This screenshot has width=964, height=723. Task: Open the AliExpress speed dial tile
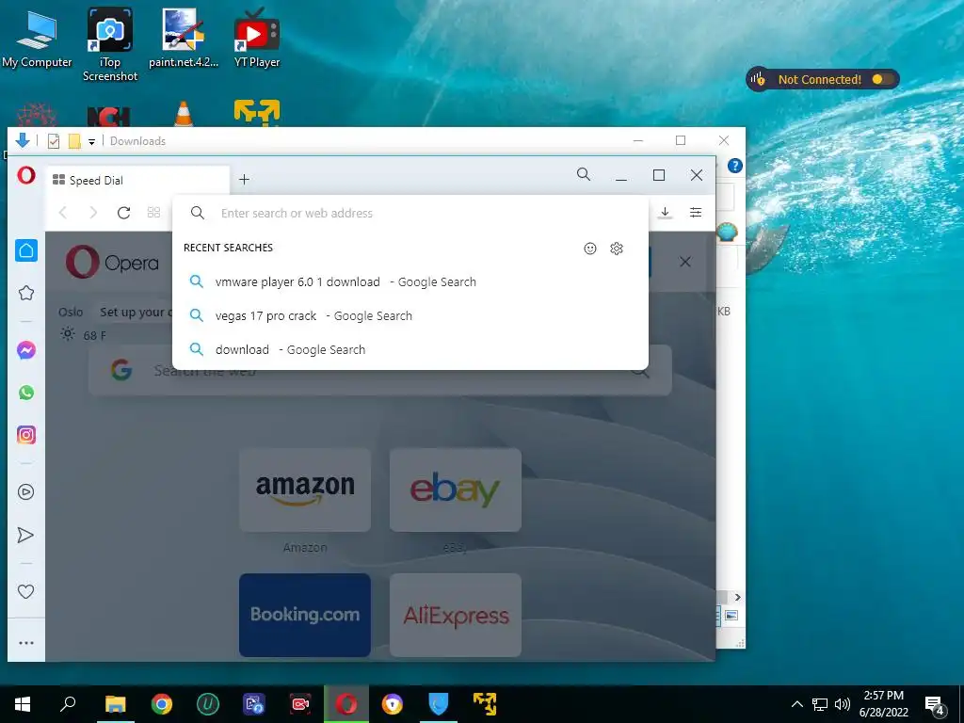tap(456, 615)
